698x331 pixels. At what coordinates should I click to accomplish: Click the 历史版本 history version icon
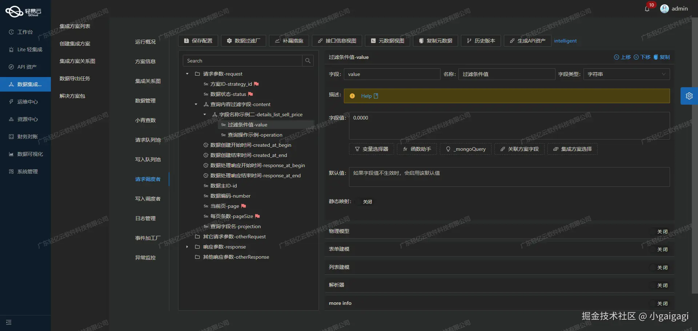coord(481,41)
